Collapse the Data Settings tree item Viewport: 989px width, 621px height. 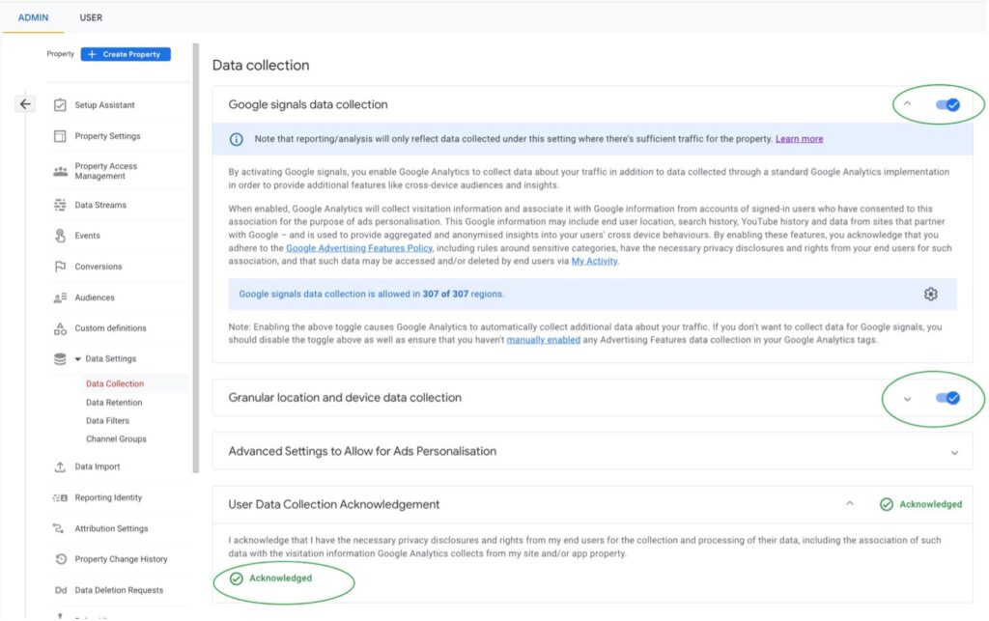pos(78,359)
